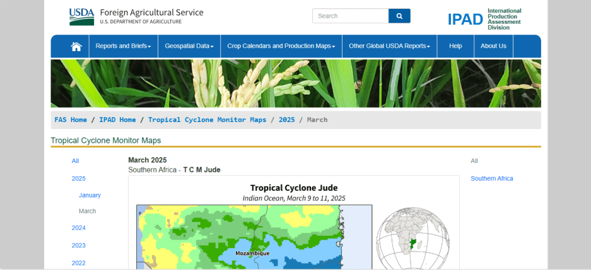Click the Home icon in navigation bar
The width and height of the screenshot is (591, 270).
tap(76, 46)
